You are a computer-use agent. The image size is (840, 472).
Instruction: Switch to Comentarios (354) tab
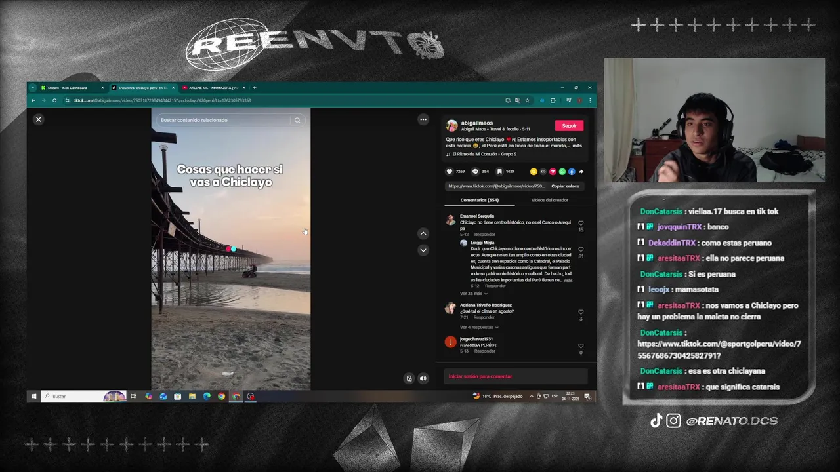coord(479,200)
